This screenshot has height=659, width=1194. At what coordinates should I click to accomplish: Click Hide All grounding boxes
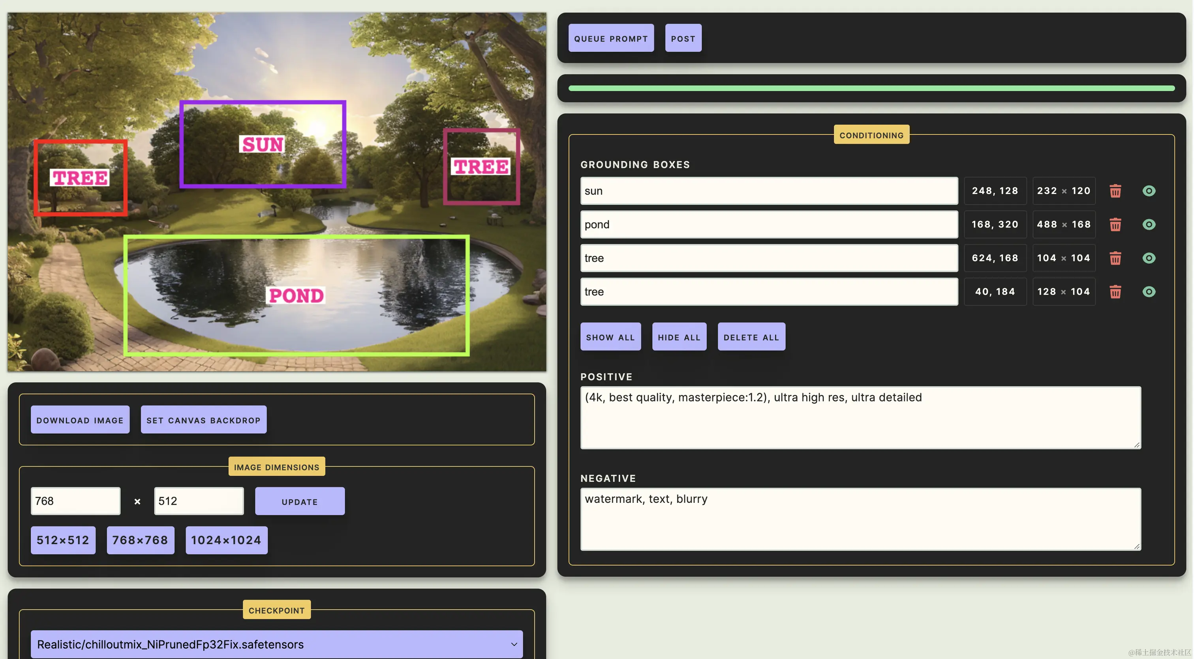(679, 337)
